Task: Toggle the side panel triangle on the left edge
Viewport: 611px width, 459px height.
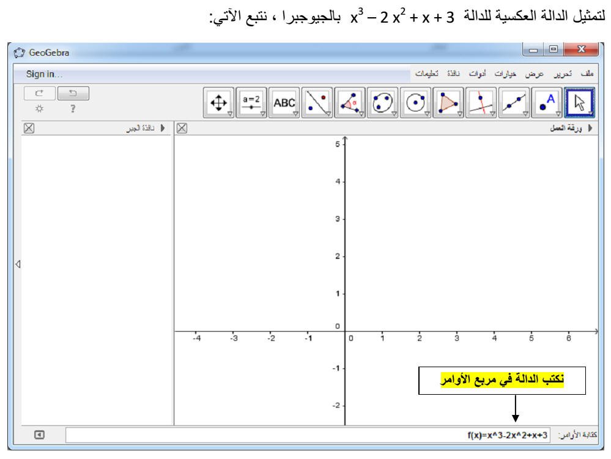Action: coord(18,264)
